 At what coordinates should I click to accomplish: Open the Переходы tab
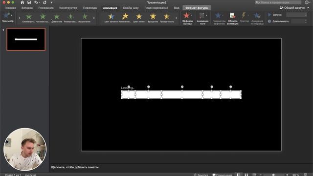point(90,8)
